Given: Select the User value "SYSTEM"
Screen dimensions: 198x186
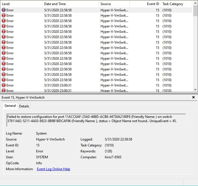Looking at the screenshot, I should (x=42, y=157).
